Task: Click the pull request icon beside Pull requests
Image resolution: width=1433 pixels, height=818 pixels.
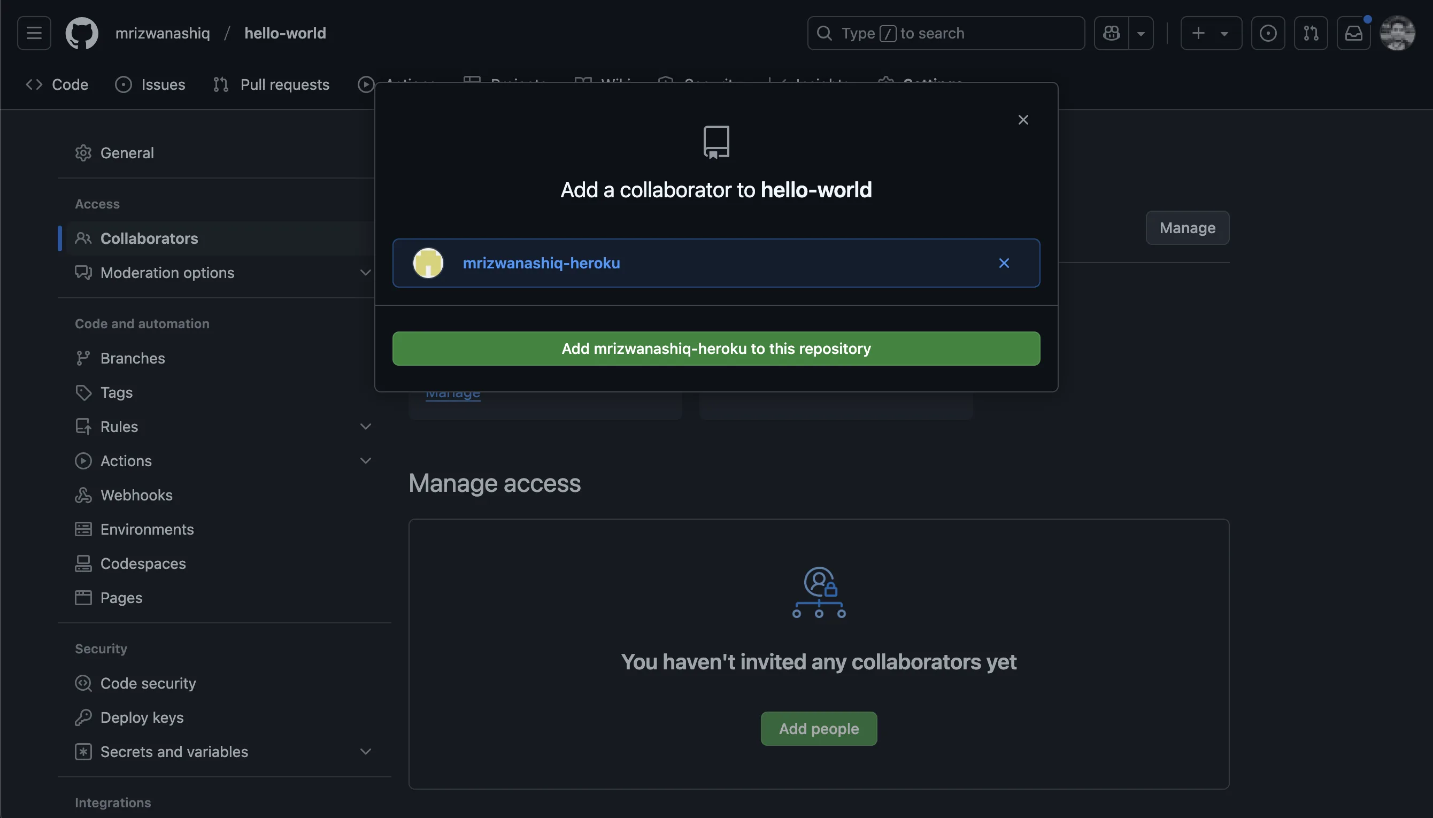Action: pyautogui.click(x=221, y=84)
